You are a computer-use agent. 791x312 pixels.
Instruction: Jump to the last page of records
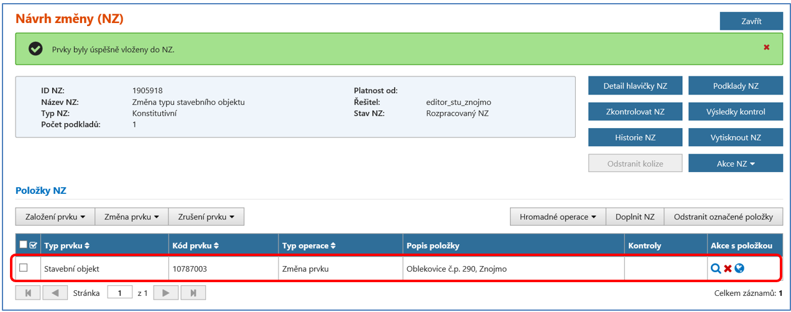(x=193, y=293)
